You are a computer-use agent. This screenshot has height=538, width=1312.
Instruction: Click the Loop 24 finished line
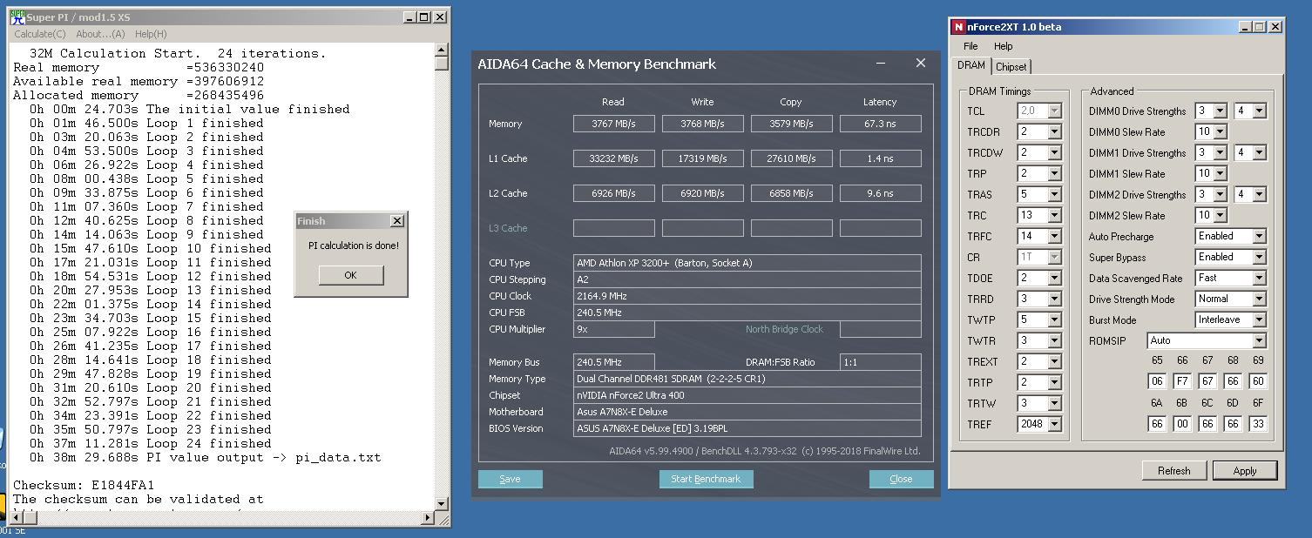pyautogui.click(x=150, y=443)
